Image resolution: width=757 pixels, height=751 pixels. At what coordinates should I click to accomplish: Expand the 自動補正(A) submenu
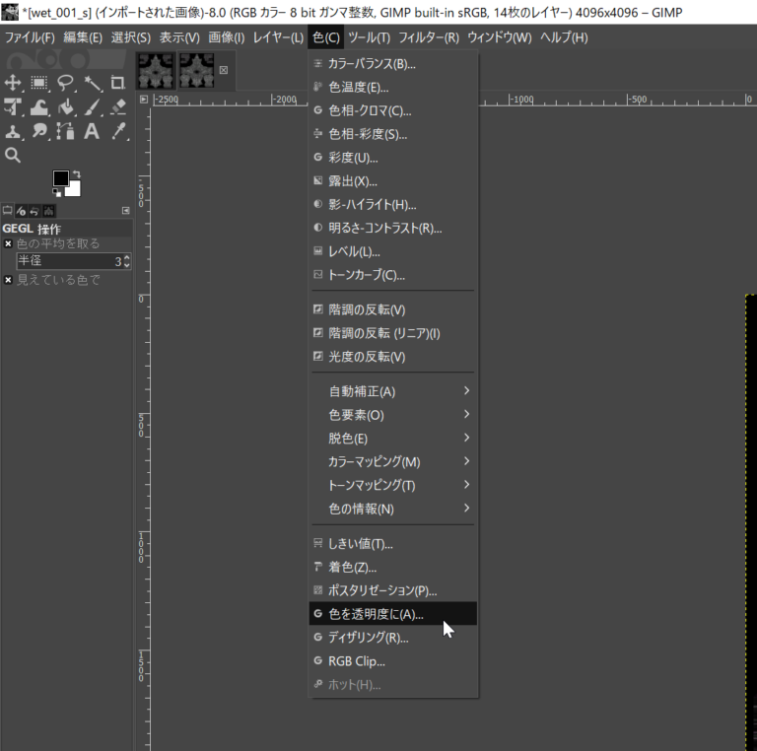tap(394, 391)
